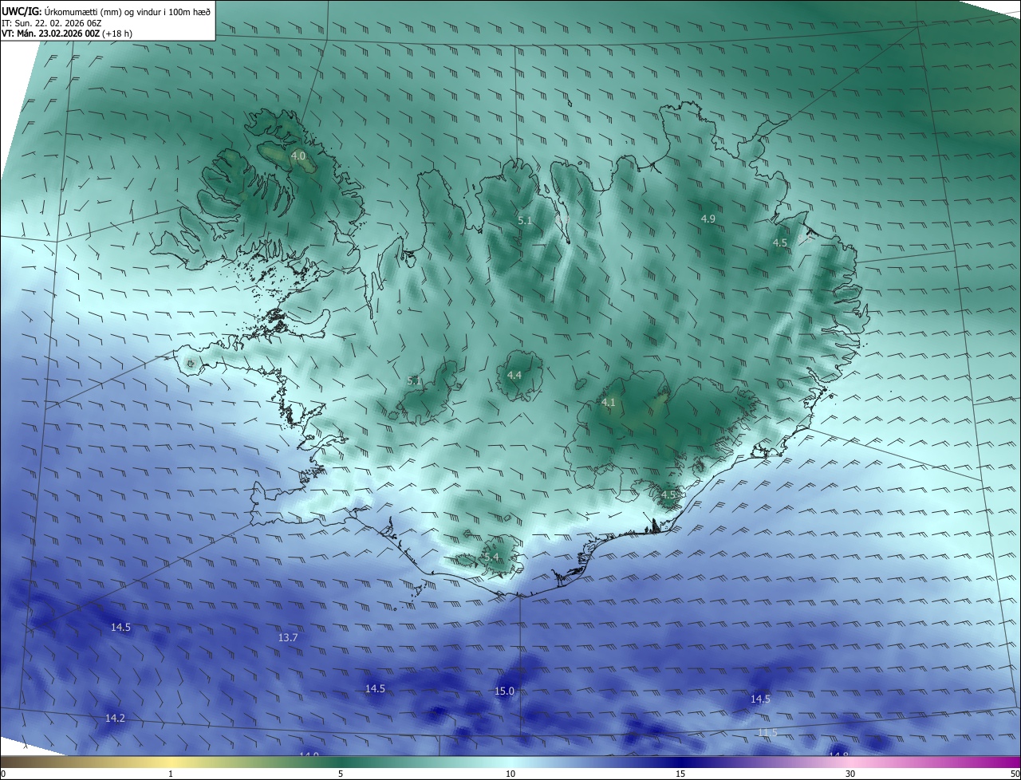Click the '4.4' value inside the central glacier outline
The width and height of the screenshot is (1021, 780).
[x=514, y=375]
